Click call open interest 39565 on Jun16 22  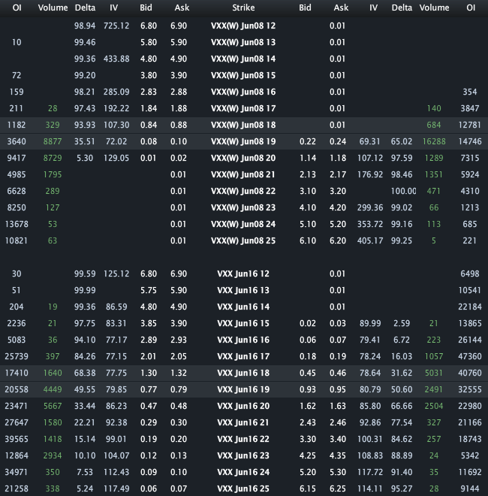(17, 439)
